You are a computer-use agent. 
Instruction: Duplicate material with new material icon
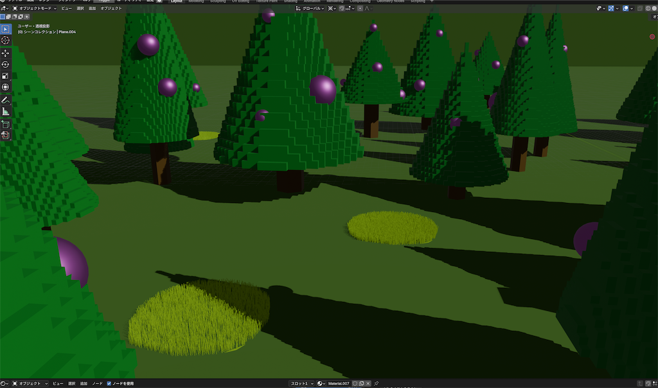(361, 384)
